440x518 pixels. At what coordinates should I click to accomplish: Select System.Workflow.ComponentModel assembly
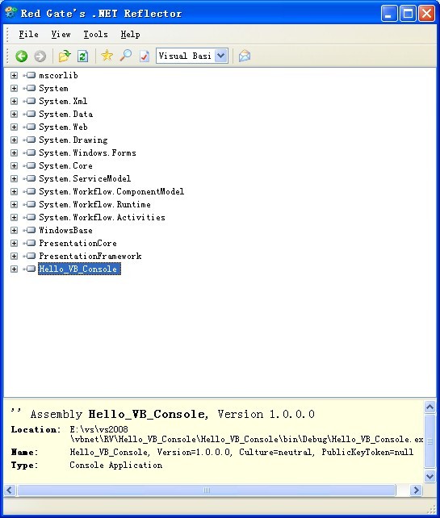click(x=111, y=191)
